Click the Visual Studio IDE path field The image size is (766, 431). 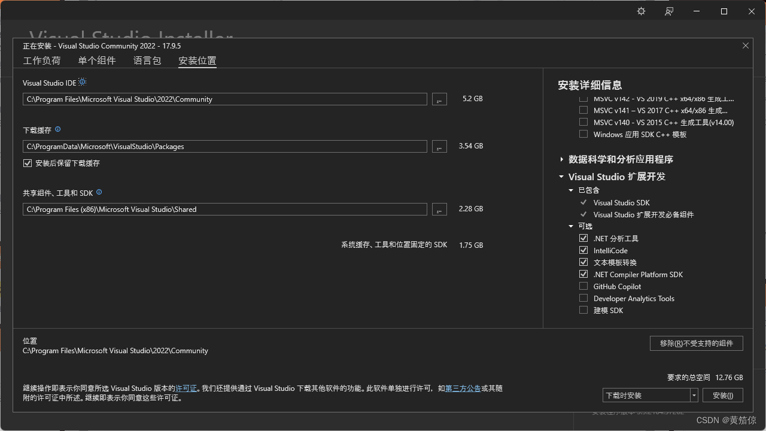tap(225, 99)
